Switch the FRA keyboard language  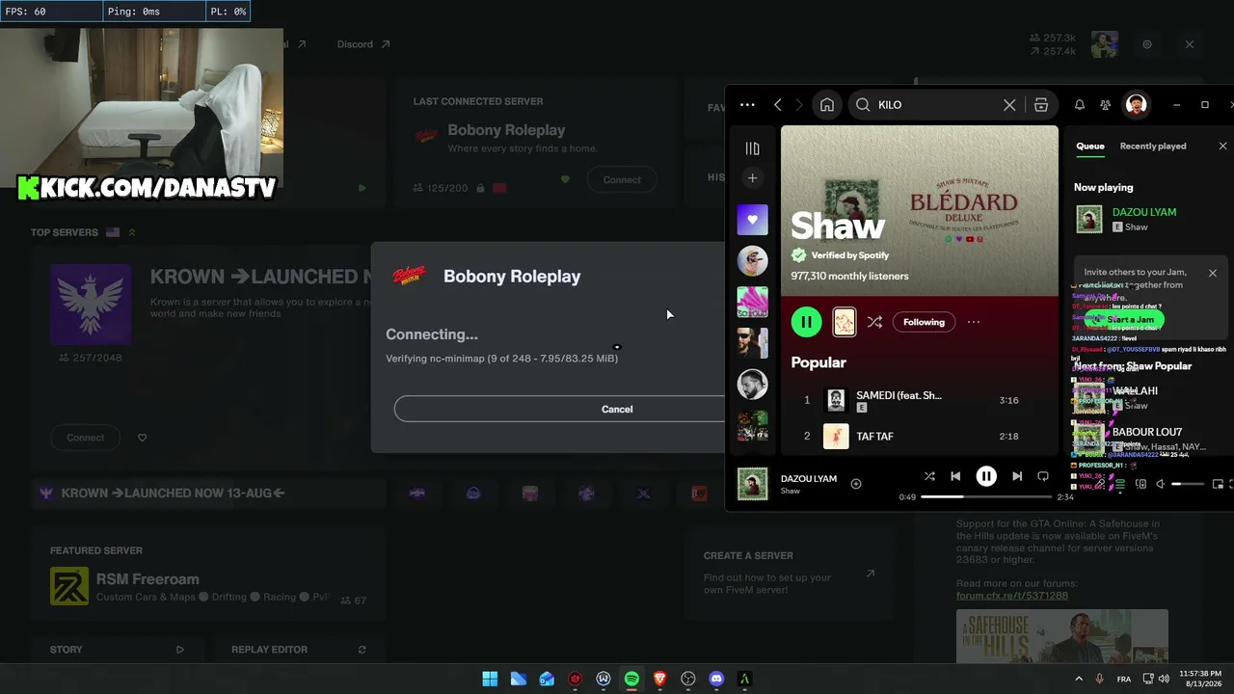point(1124,679)
